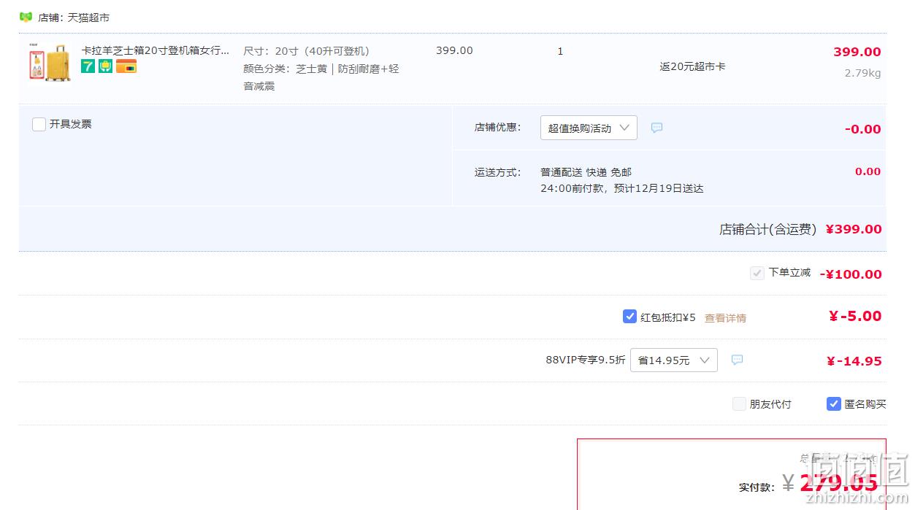Click the quantity value 1 in product row
The height and width of the screenshot is (510, 915).
[x=560, y=51]
